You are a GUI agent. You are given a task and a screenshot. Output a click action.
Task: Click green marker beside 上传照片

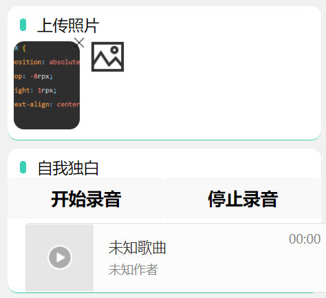click(23, 25)
